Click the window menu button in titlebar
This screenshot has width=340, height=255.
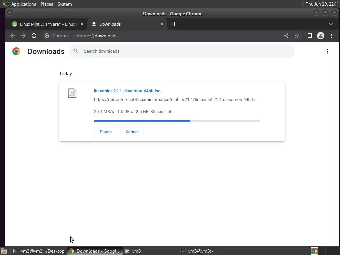10,13
